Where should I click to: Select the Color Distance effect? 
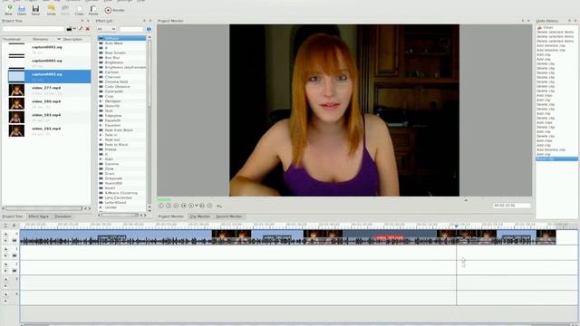click(x=117, y=87)
